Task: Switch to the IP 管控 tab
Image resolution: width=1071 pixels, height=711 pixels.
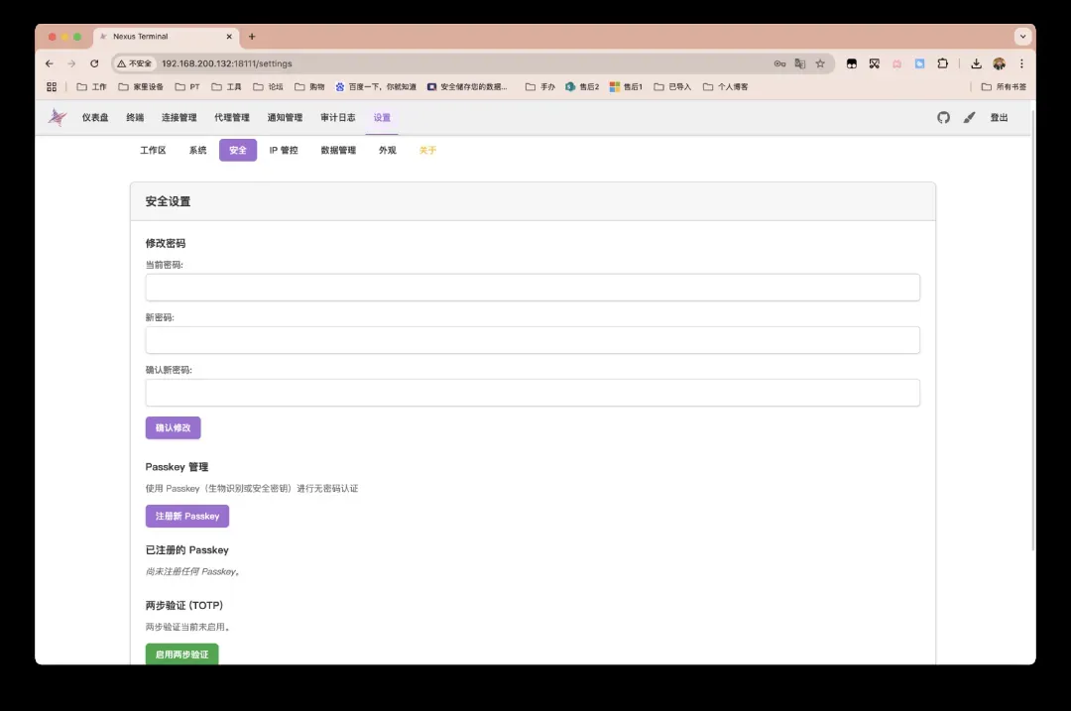Action: coord(284,151)
